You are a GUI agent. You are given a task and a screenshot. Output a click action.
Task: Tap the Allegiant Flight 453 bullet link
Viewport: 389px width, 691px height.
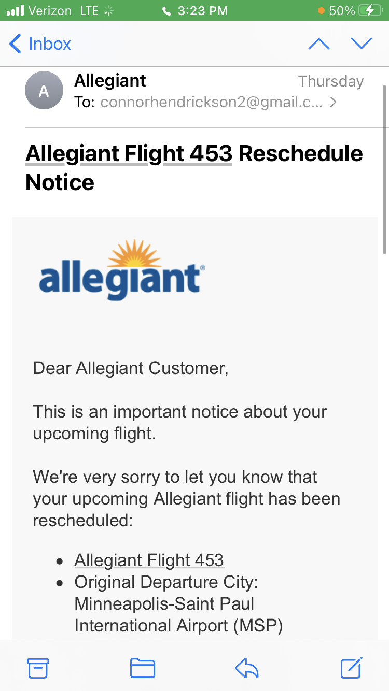(x=149, y=560)
